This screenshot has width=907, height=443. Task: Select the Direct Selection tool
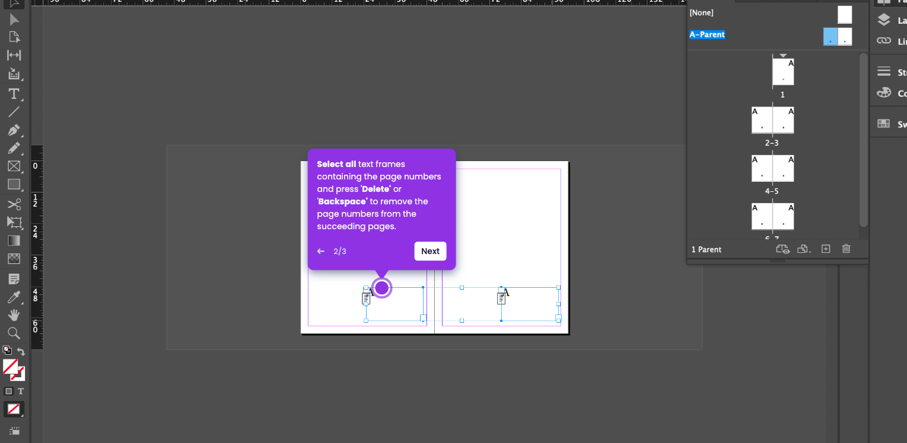pos(14,20)
